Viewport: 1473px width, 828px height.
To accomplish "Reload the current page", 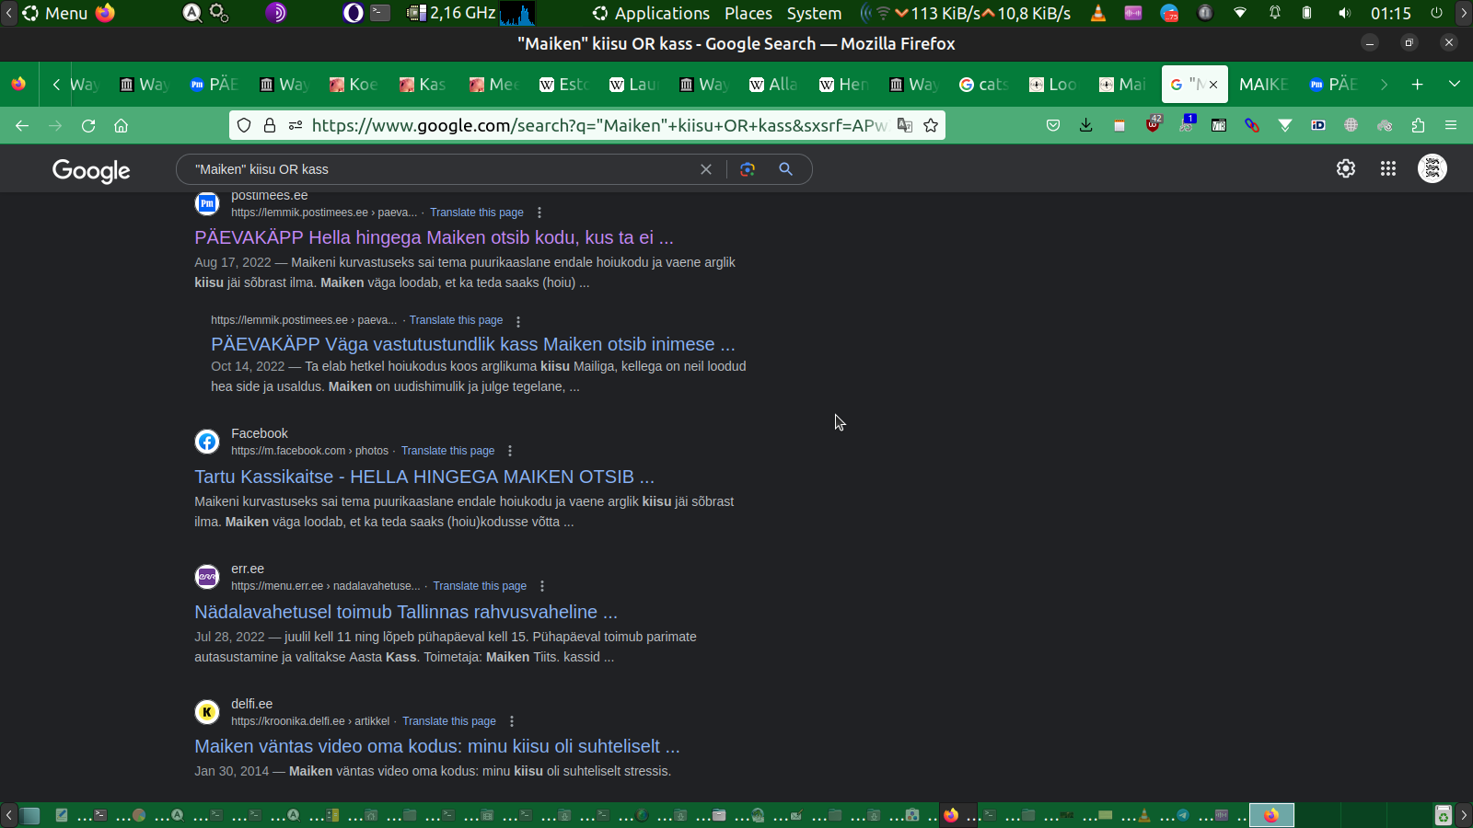I will tap(88, 126).
